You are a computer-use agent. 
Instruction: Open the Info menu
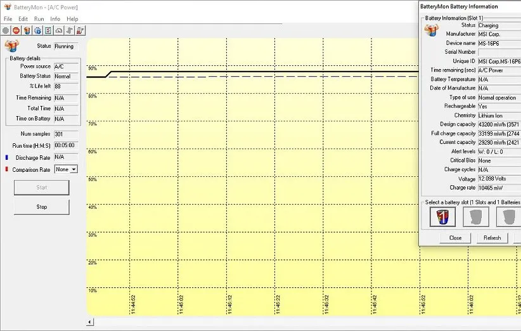pyautogui.click(x=55, y=19)
